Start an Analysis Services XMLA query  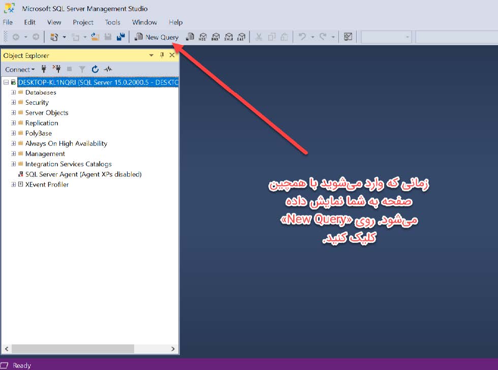click(x=229, y=37)
